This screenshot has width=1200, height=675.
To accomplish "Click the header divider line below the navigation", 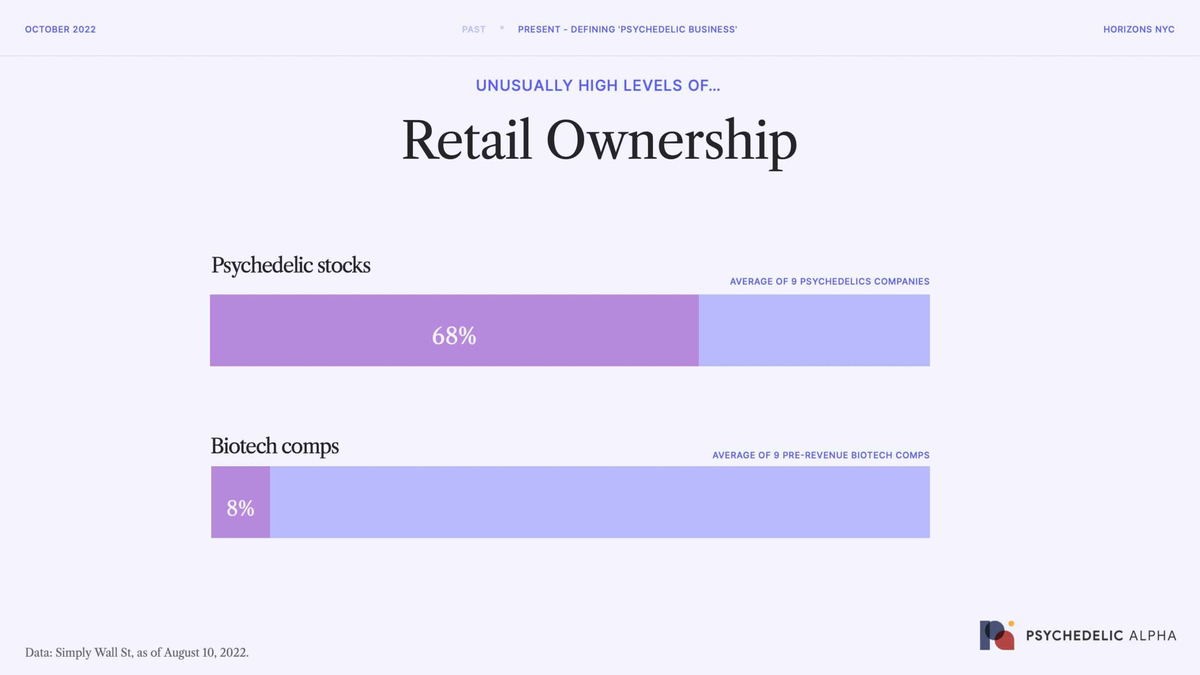I will [x=600, y=56].
